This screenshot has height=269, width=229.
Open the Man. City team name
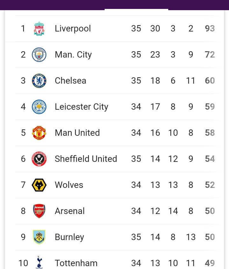(x=73, y=55)
